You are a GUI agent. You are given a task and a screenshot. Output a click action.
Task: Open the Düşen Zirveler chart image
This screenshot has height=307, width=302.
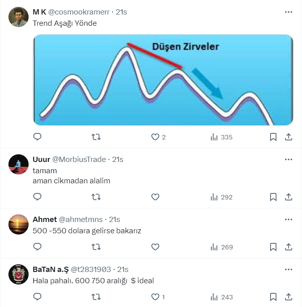163,80
